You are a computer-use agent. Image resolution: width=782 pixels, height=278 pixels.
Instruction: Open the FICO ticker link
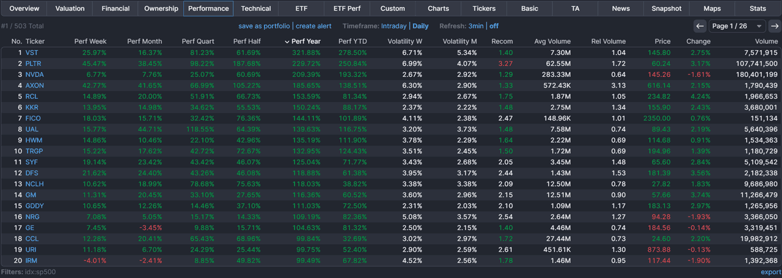click(32, 118)
